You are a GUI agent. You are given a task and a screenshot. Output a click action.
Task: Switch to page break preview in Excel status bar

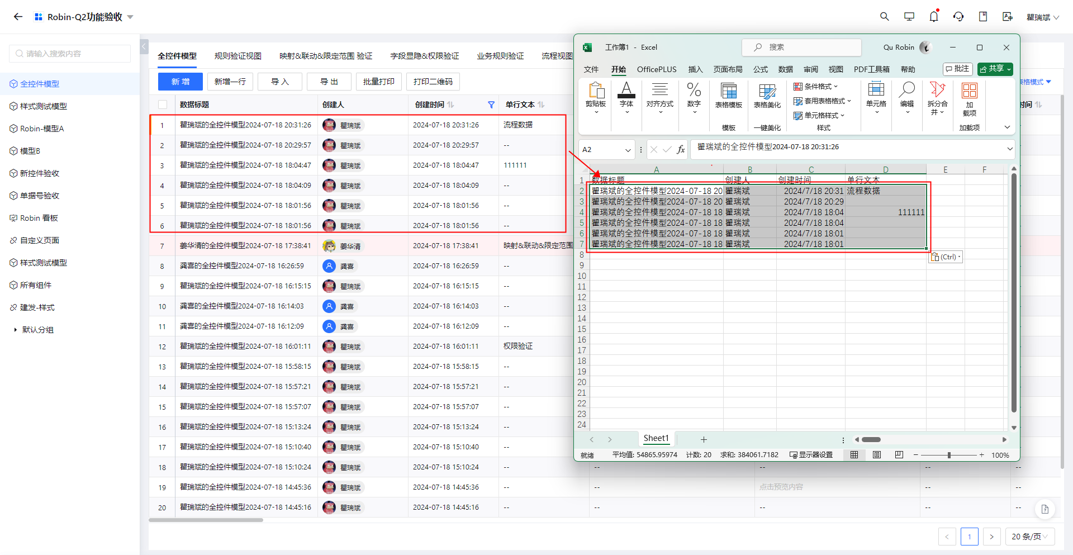[x=899, y=455]
